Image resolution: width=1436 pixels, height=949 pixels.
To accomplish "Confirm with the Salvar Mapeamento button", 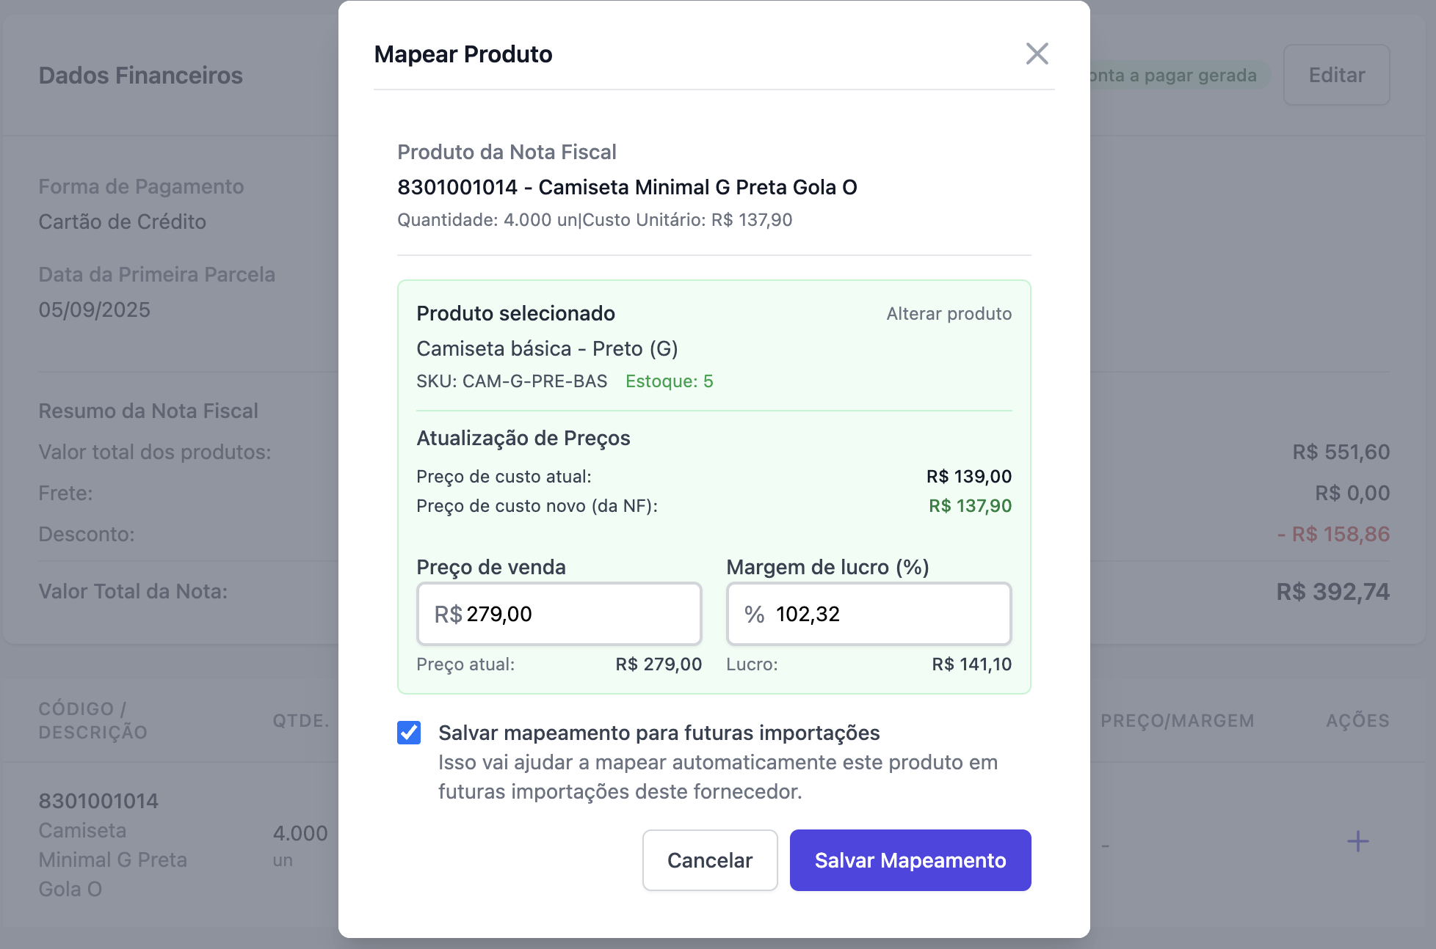I will click(910, 860).
